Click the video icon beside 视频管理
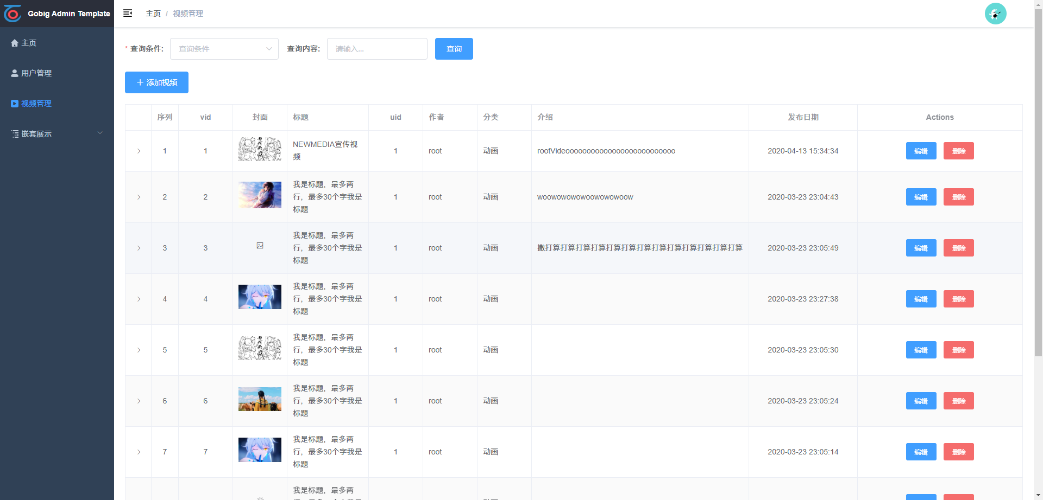The height and width of the screenshot is (500, 1043). coord(14,103)
